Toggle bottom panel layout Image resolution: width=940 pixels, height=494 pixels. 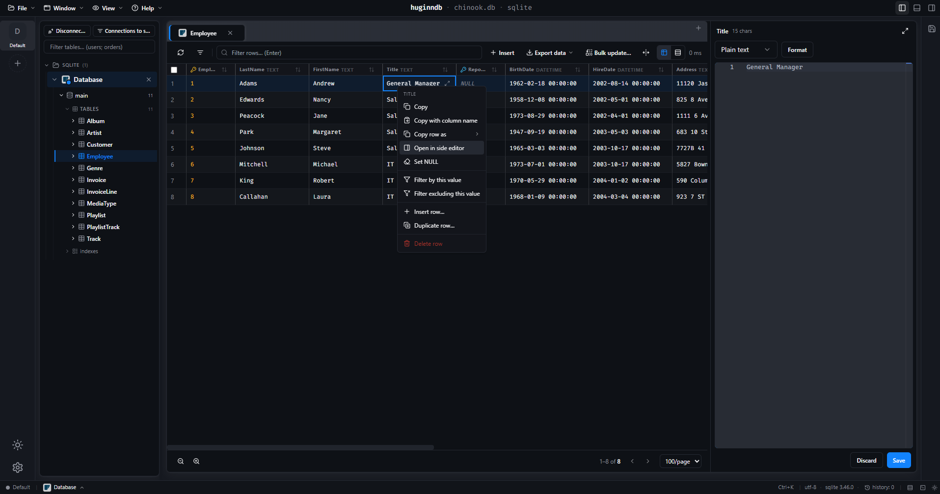tap(917, 8)
